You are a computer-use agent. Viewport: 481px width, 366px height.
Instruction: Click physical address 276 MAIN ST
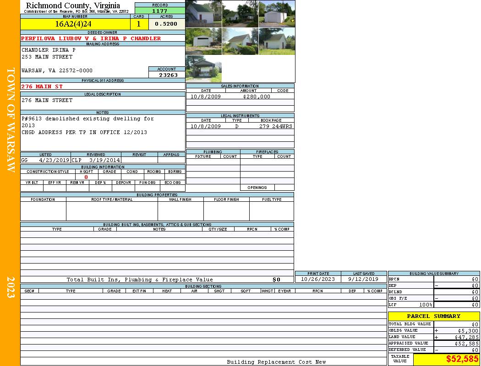[x=42, y=86]
